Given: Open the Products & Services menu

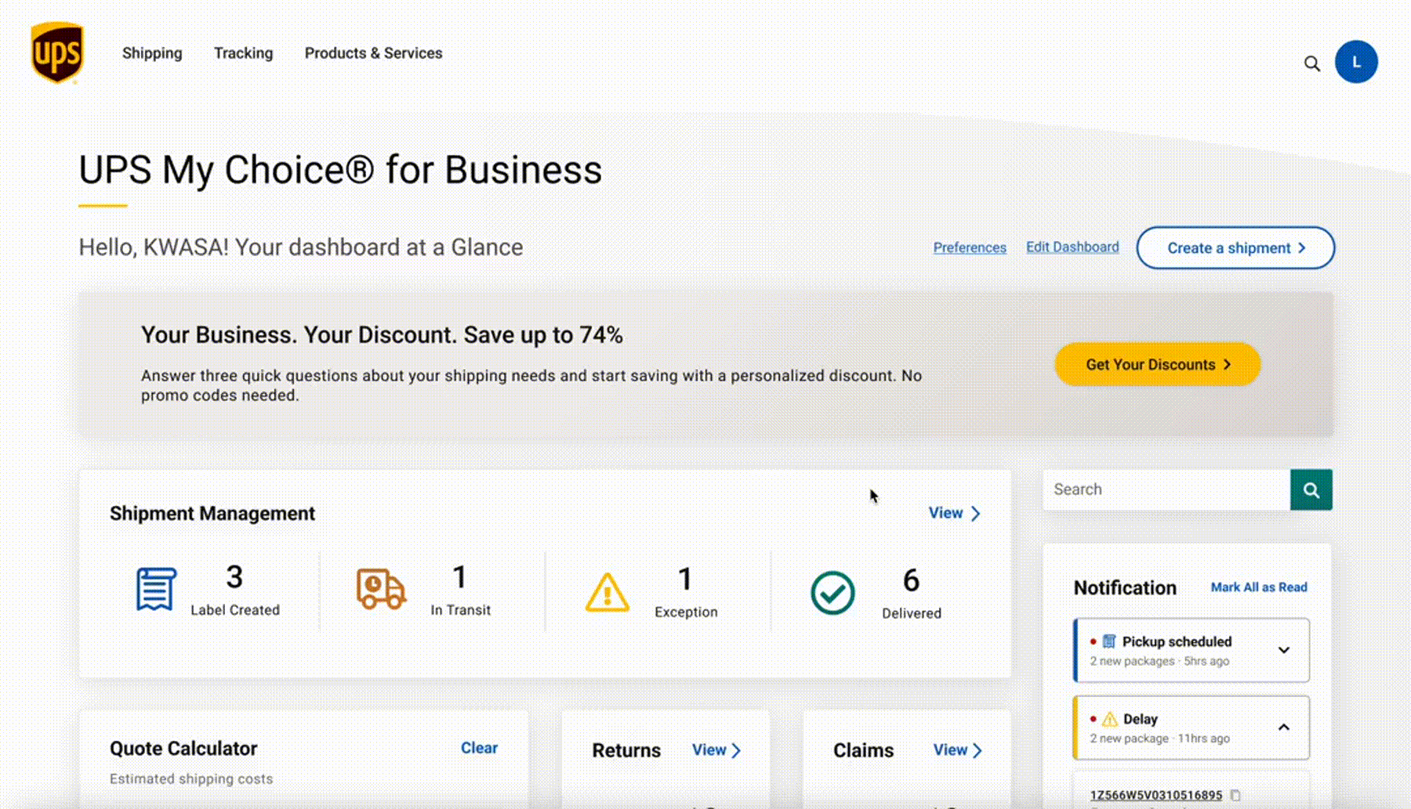Looking at the screenshot, I should (373, 53).
